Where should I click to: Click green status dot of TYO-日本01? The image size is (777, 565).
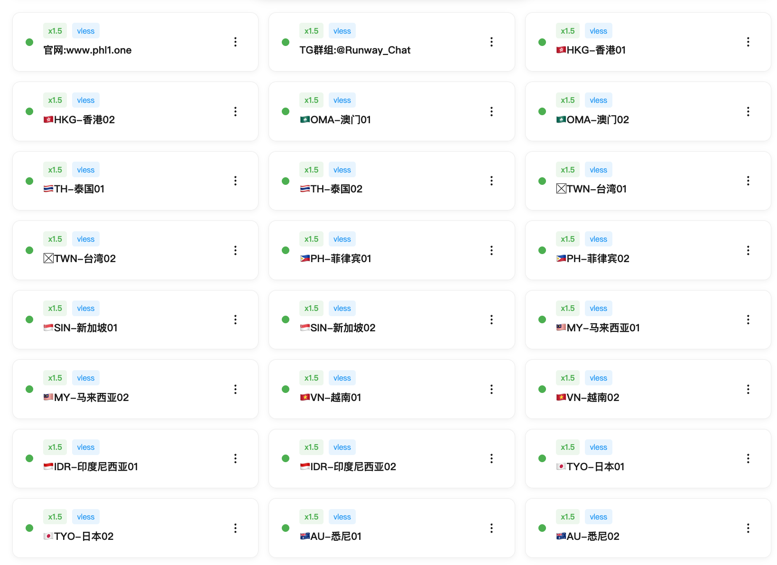point(542,458)
